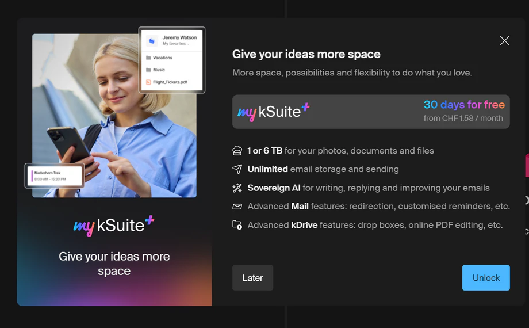The width and height of the screenshot is (529, 328).
Task: Click the my kSuite+ logo in the offer banner
Action: [x=274, y=112]
